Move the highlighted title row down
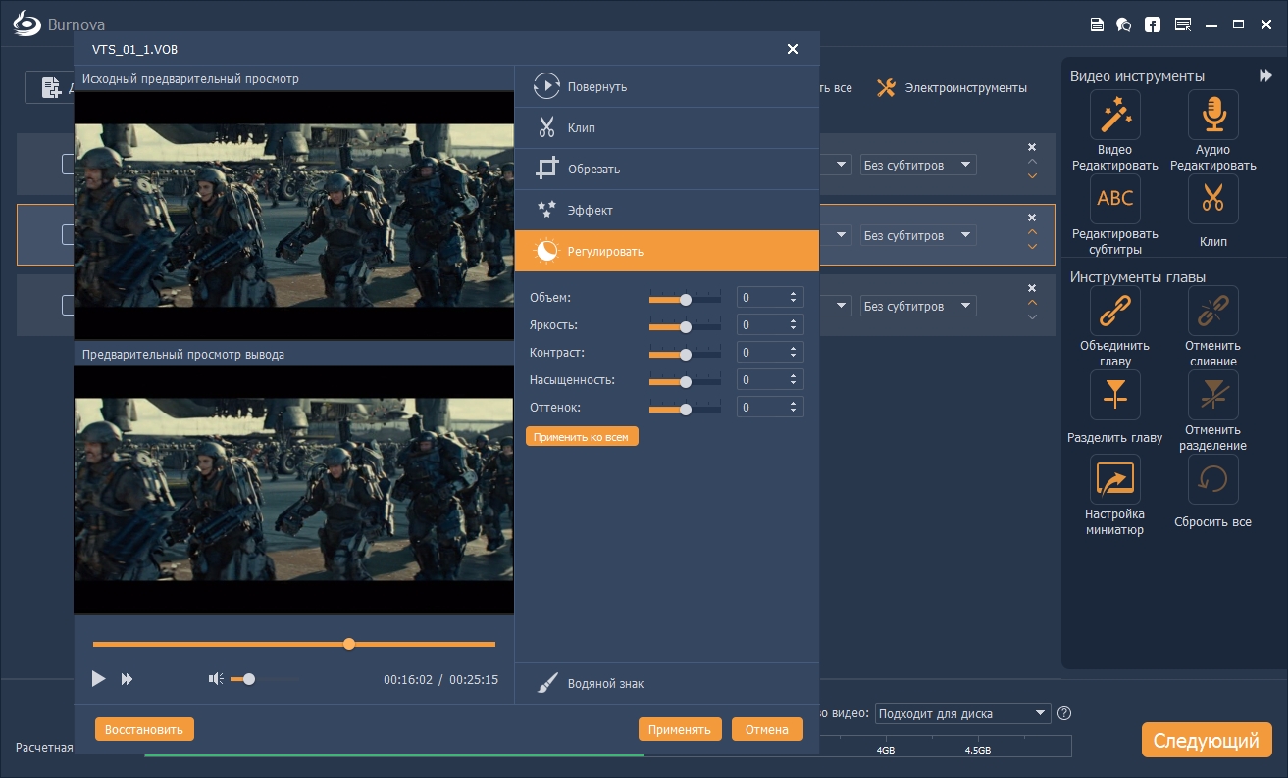Viewport: 1288px width, 778px height. 1032,247
